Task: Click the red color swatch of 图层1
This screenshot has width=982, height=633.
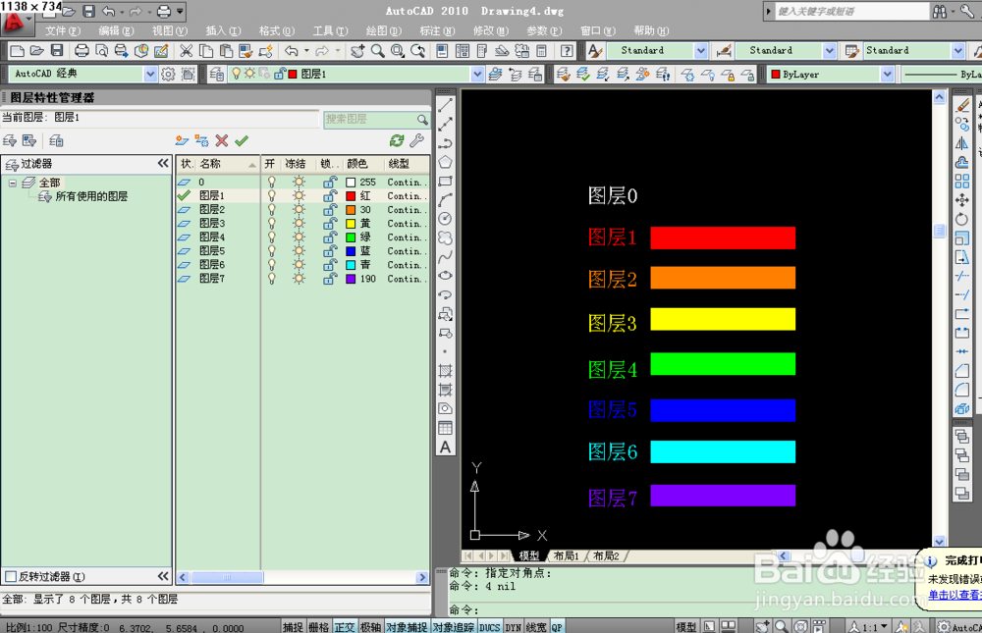Action: click(x=351, y=196)
